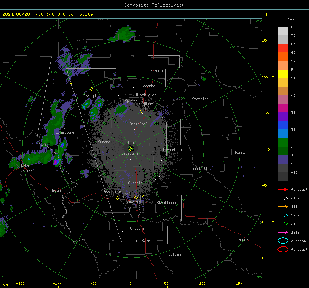Select the cyan 27ZW arrow symbol
309x288 pixels.
tap(283, 215)
